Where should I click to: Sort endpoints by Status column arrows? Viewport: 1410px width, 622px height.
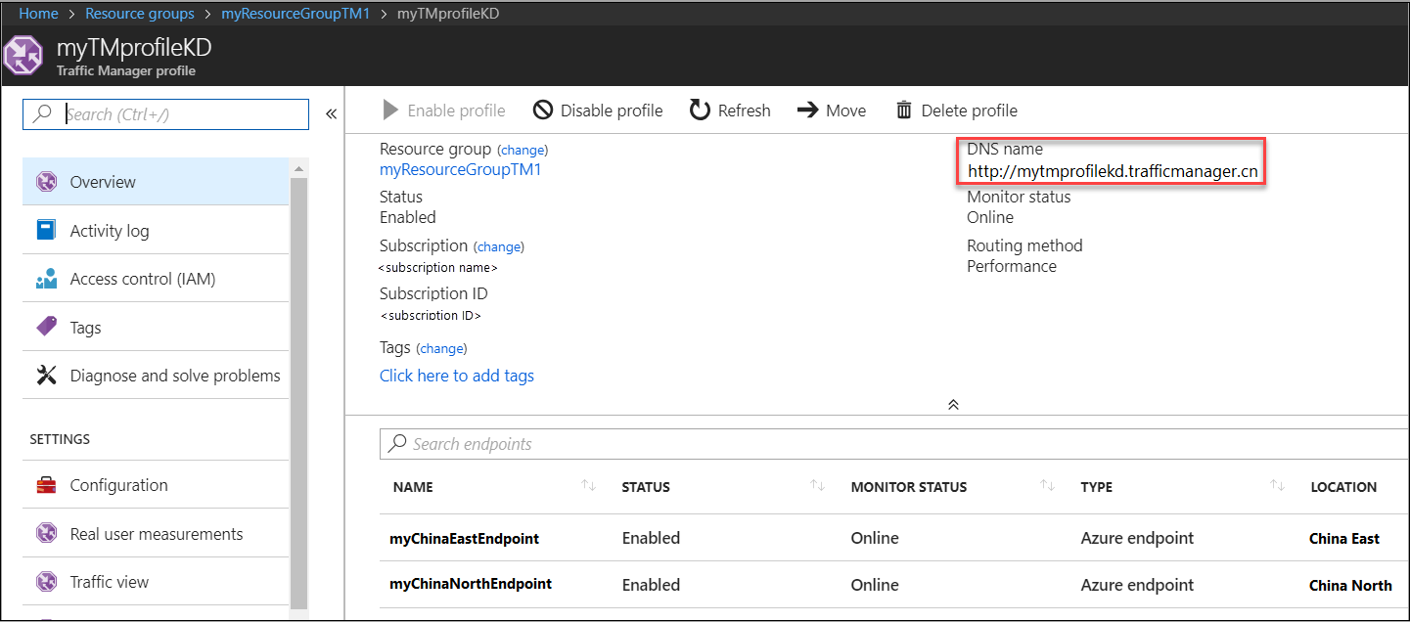click(817, 486)
